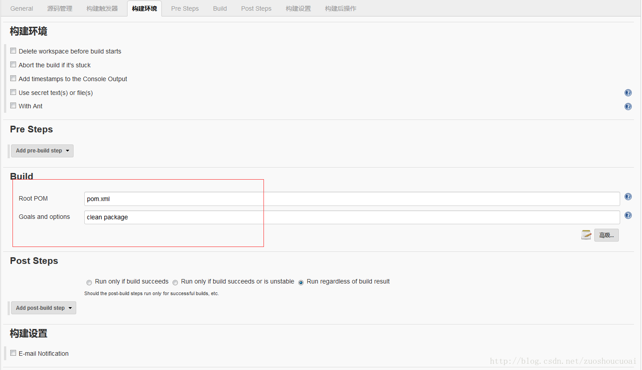The width and height of the screenshot is (642, 370).
Task: Click the Pre Steps section heading
Action: (x=31, y=129)
